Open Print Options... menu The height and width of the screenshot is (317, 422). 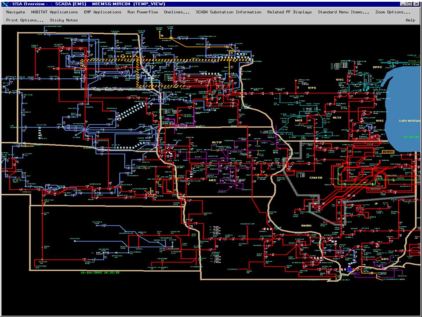[x=25, y=20]
